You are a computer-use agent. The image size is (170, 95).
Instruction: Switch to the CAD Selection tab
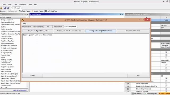tap(27, 27)
